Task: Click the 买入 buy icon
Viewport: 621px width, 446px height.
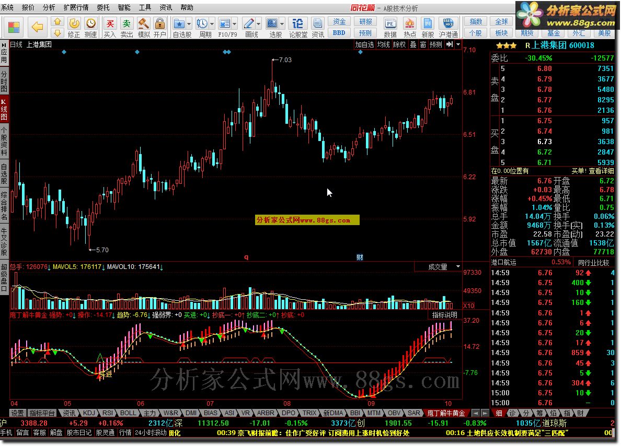Action: 110,24
